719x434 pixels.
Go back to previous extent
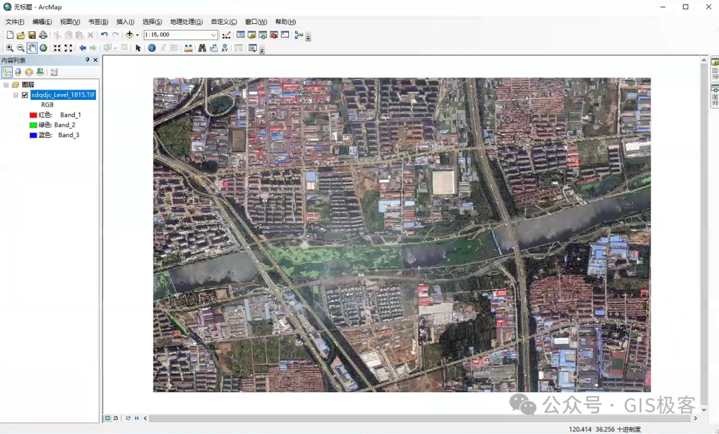(x=83, y=48)
